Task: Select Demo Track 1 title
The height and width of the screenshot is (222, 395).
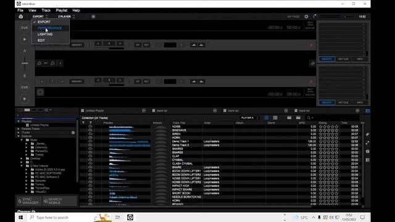Action: coord(180,141)
